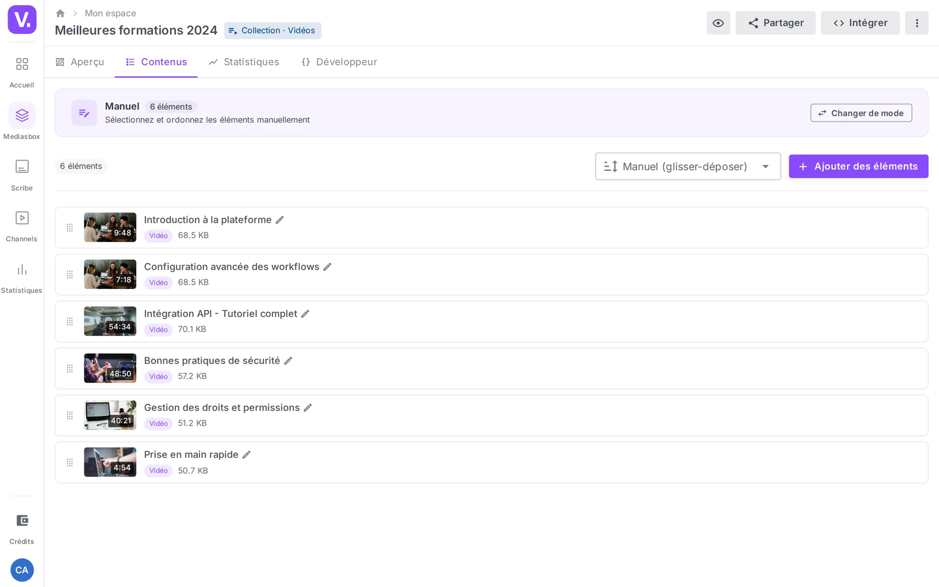Click the Collection · Vidéos badge

point(273,31)
